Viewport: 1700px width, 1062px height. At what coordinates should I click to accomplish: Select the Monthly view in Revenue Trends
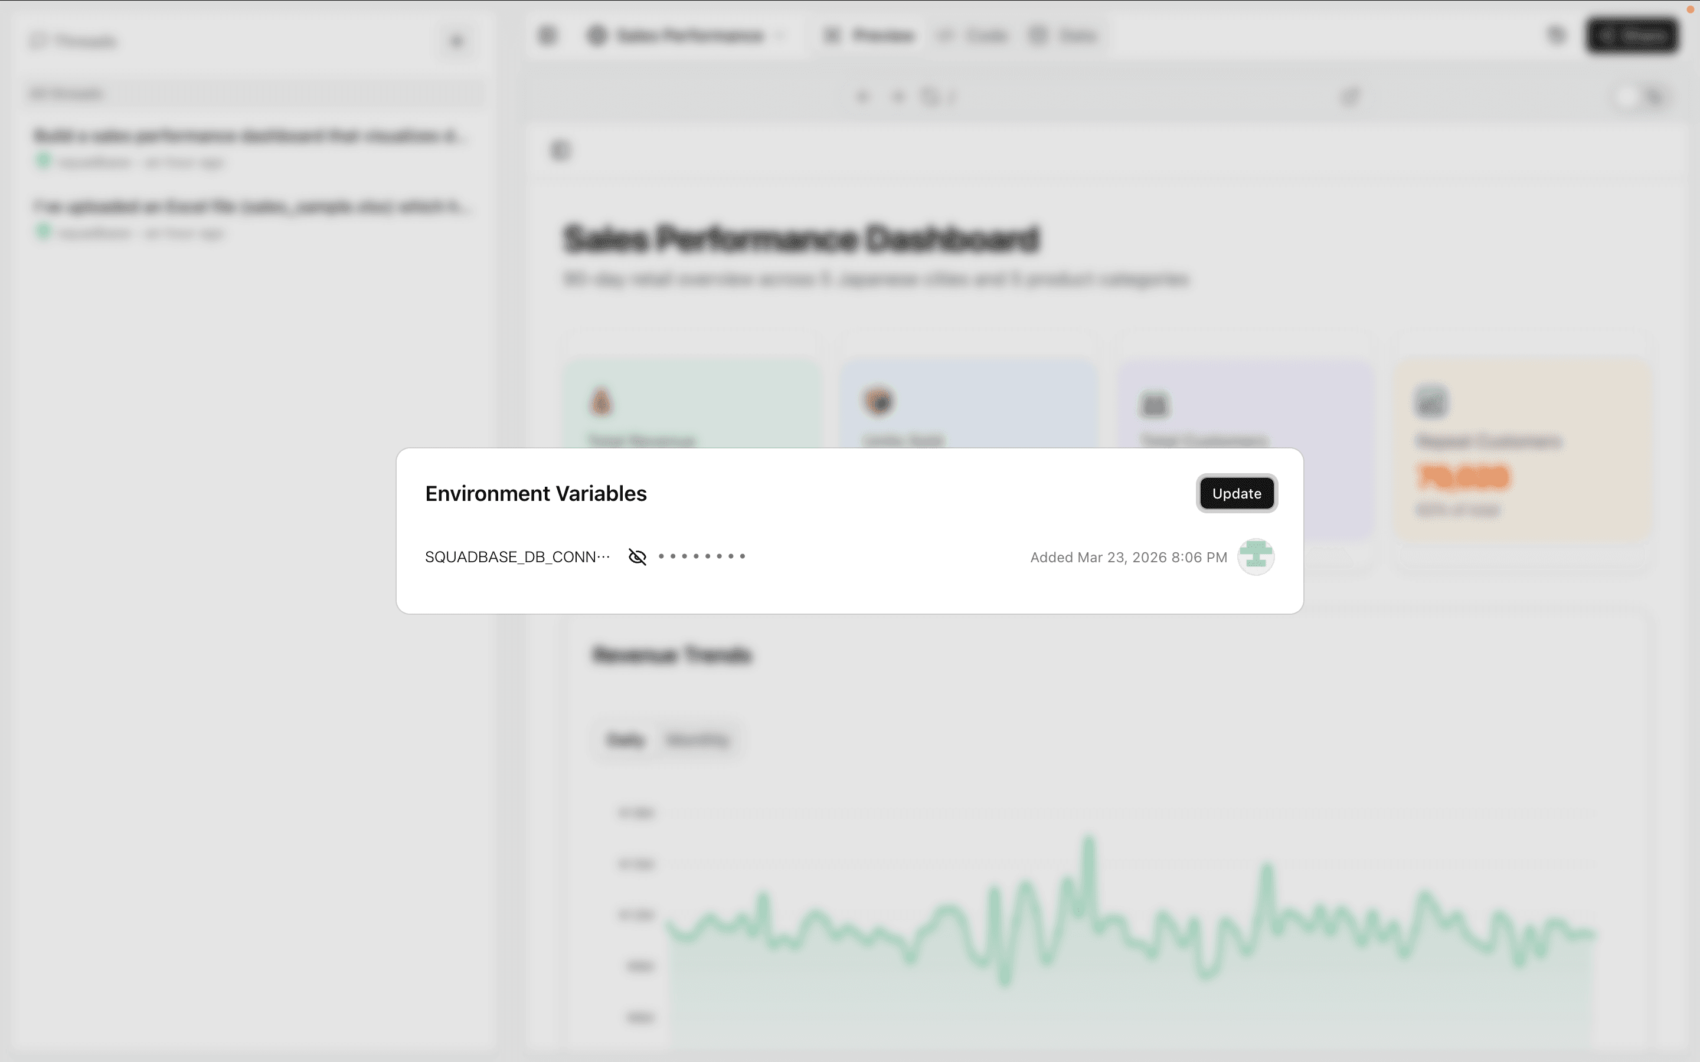pos(698,740)
